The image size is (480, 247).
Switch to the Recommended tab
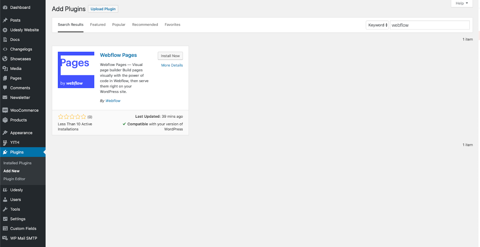point(145,25)
